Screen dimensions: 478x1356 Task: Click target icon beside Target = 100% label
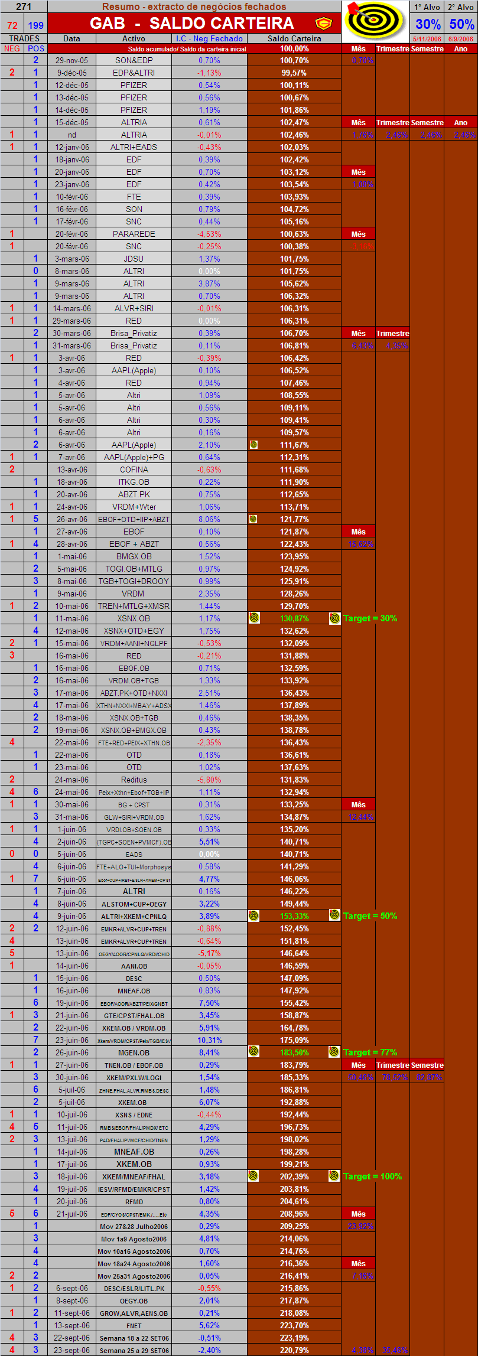(x=334, y=1176)
